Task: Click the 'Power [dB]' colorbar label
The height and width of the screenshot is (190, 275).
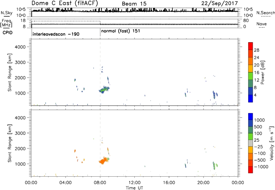Action: click(x=262, y=72)
